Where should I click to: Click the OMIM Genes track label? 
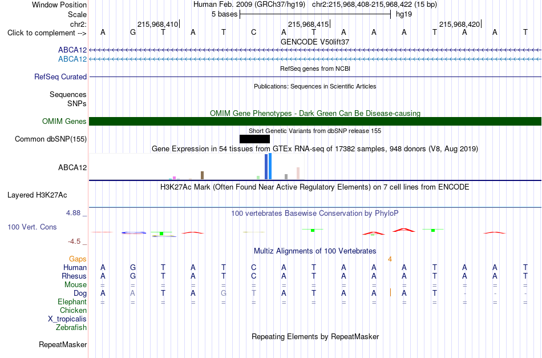64,122
